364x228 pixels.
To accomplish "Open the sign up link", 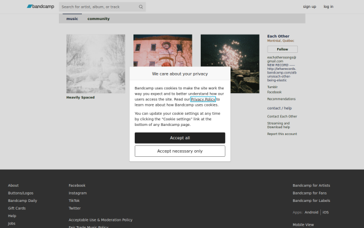I will (x=309, y=7).
